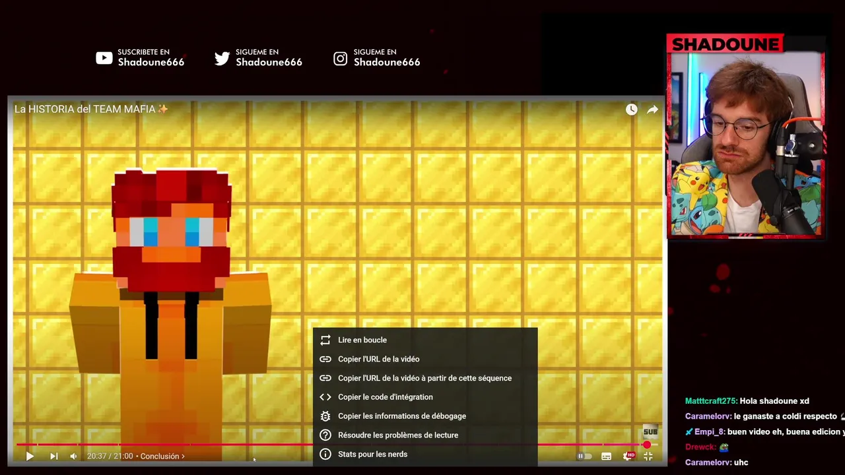Click the SUB channel watermark
The height and width of the screenshot is (475, 845).
pos(650,432)
